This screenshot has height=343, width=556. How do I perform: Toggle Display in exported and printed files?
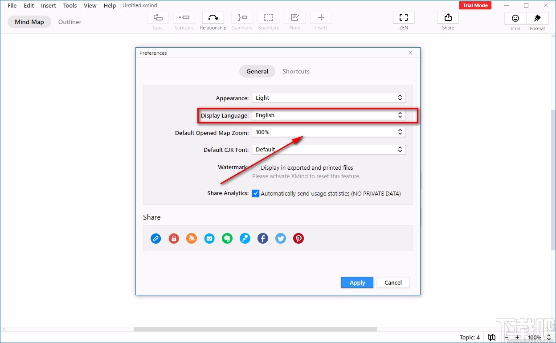pos(256,167)
